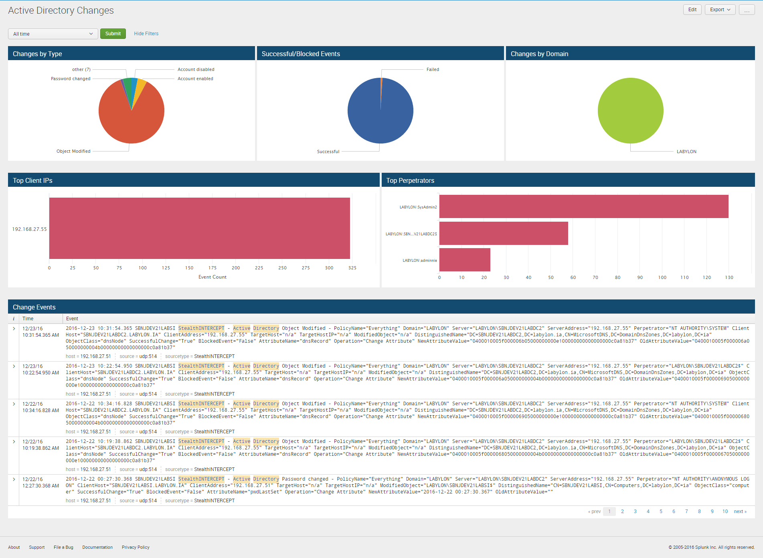Click the LABYLON green domain pie

[x=630, y=111]
